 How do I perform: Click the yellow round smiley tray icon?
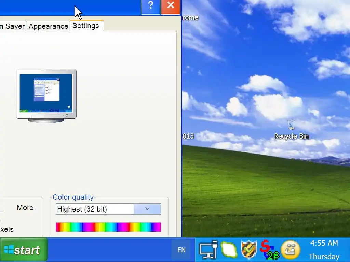tap(291, 250)
